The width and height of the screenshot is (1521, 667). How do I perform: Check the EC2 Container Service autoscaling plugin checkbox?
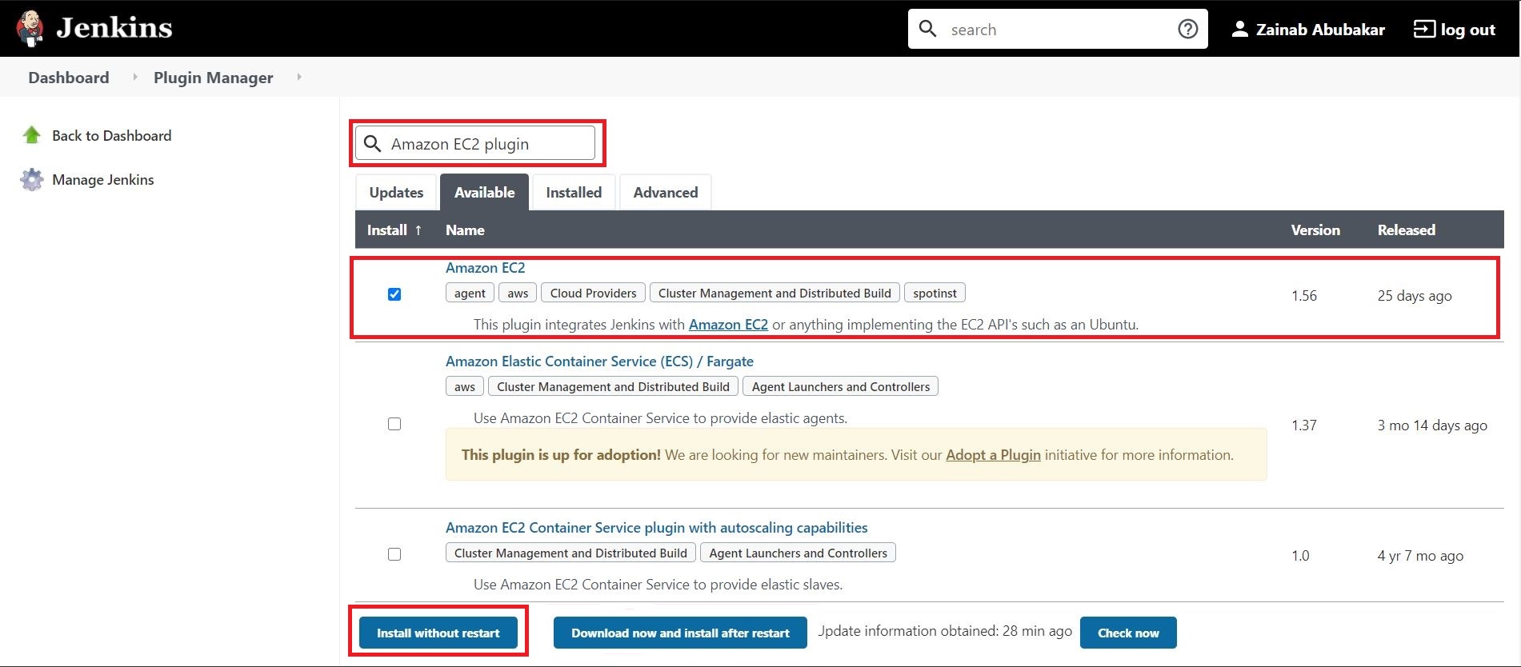click(x=394, y=554)
